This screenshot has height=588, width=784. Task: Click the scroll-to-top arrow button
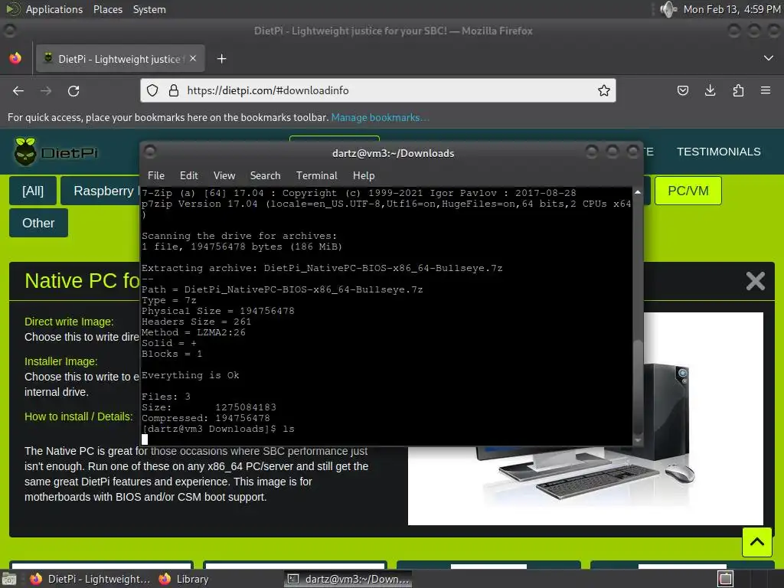756,542
